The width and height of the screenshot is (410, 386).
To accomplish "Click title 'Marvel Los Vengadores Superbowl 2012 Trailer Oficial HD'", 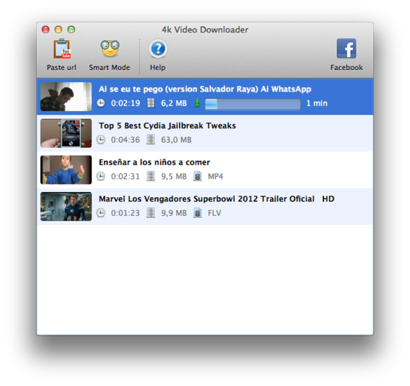I will click(217, 199).
